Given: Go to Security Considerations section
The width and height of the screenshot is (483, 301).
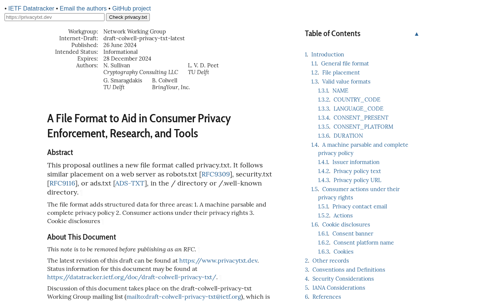Looking at the screenshot, I should pos(343,279).
